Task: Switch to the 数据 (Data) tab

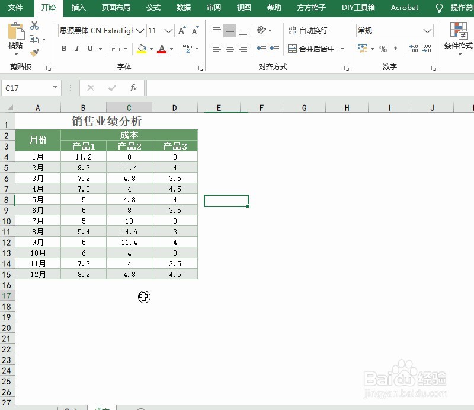Action: pyautogui.click(x=184, y=8)
